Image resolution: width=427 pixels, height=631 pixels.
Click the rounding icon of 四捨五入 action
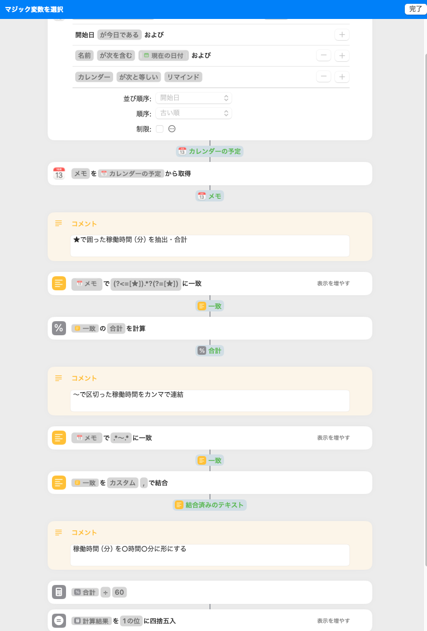tap(58, 621)
